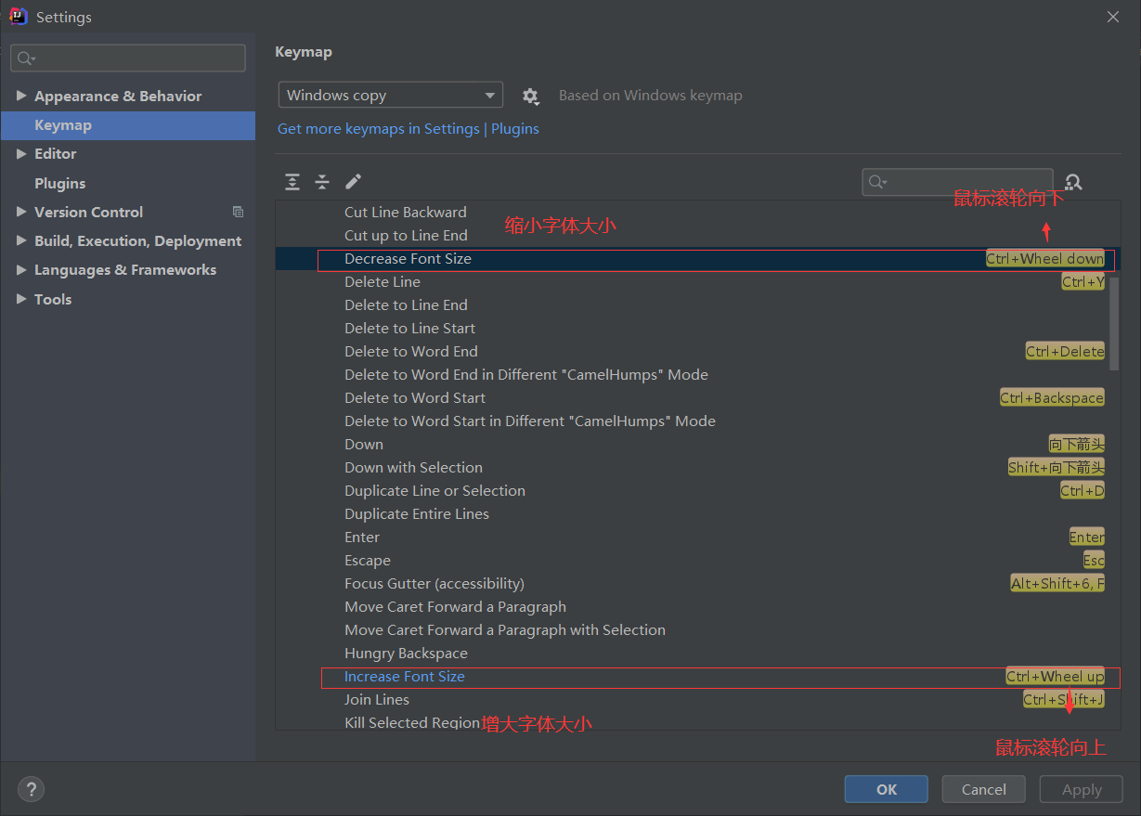Open the keymap gear options icon

point(530,96)
